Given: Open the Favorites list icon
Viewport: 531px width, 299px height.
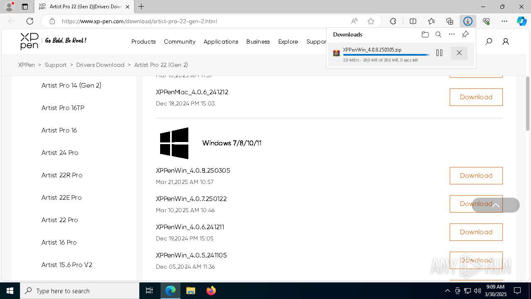Looking at the screenshot, I should pos(431,21).
